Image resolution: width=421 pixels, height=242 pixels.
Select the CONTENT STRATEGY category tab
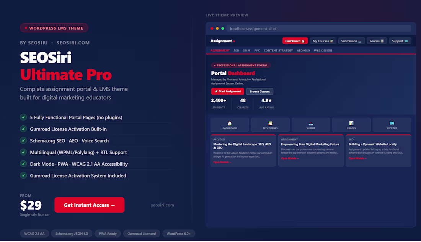(278, 51)
